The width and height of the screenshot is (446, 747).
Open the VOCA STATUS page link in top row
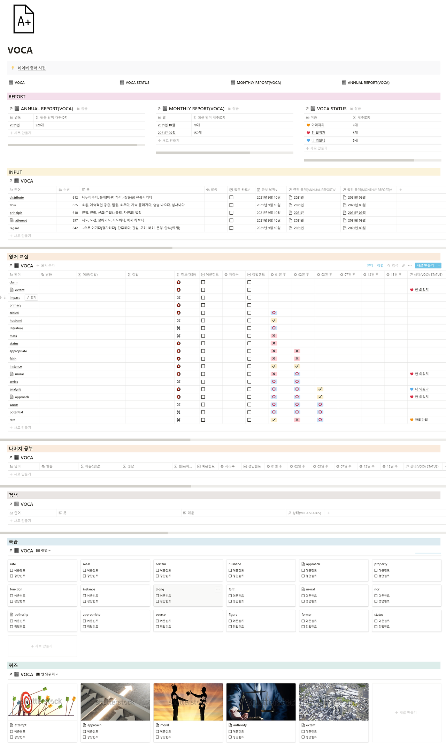134,83
